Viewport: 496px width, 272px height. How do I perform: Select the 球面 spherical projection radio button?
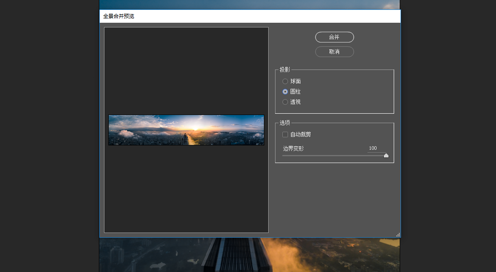(285, 82)
